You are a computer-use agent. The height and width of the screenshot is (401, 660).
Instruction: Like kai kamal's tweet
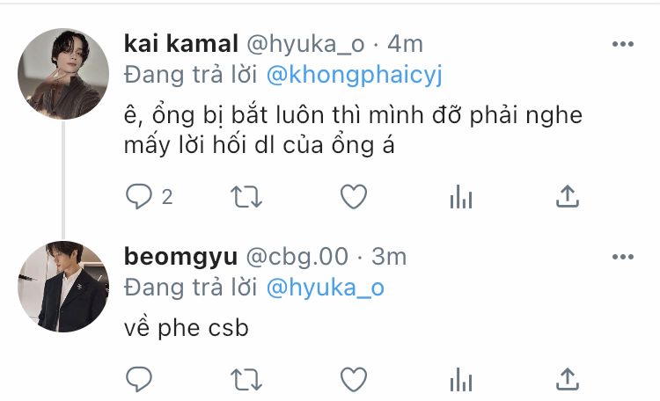[x=354, y=196]
